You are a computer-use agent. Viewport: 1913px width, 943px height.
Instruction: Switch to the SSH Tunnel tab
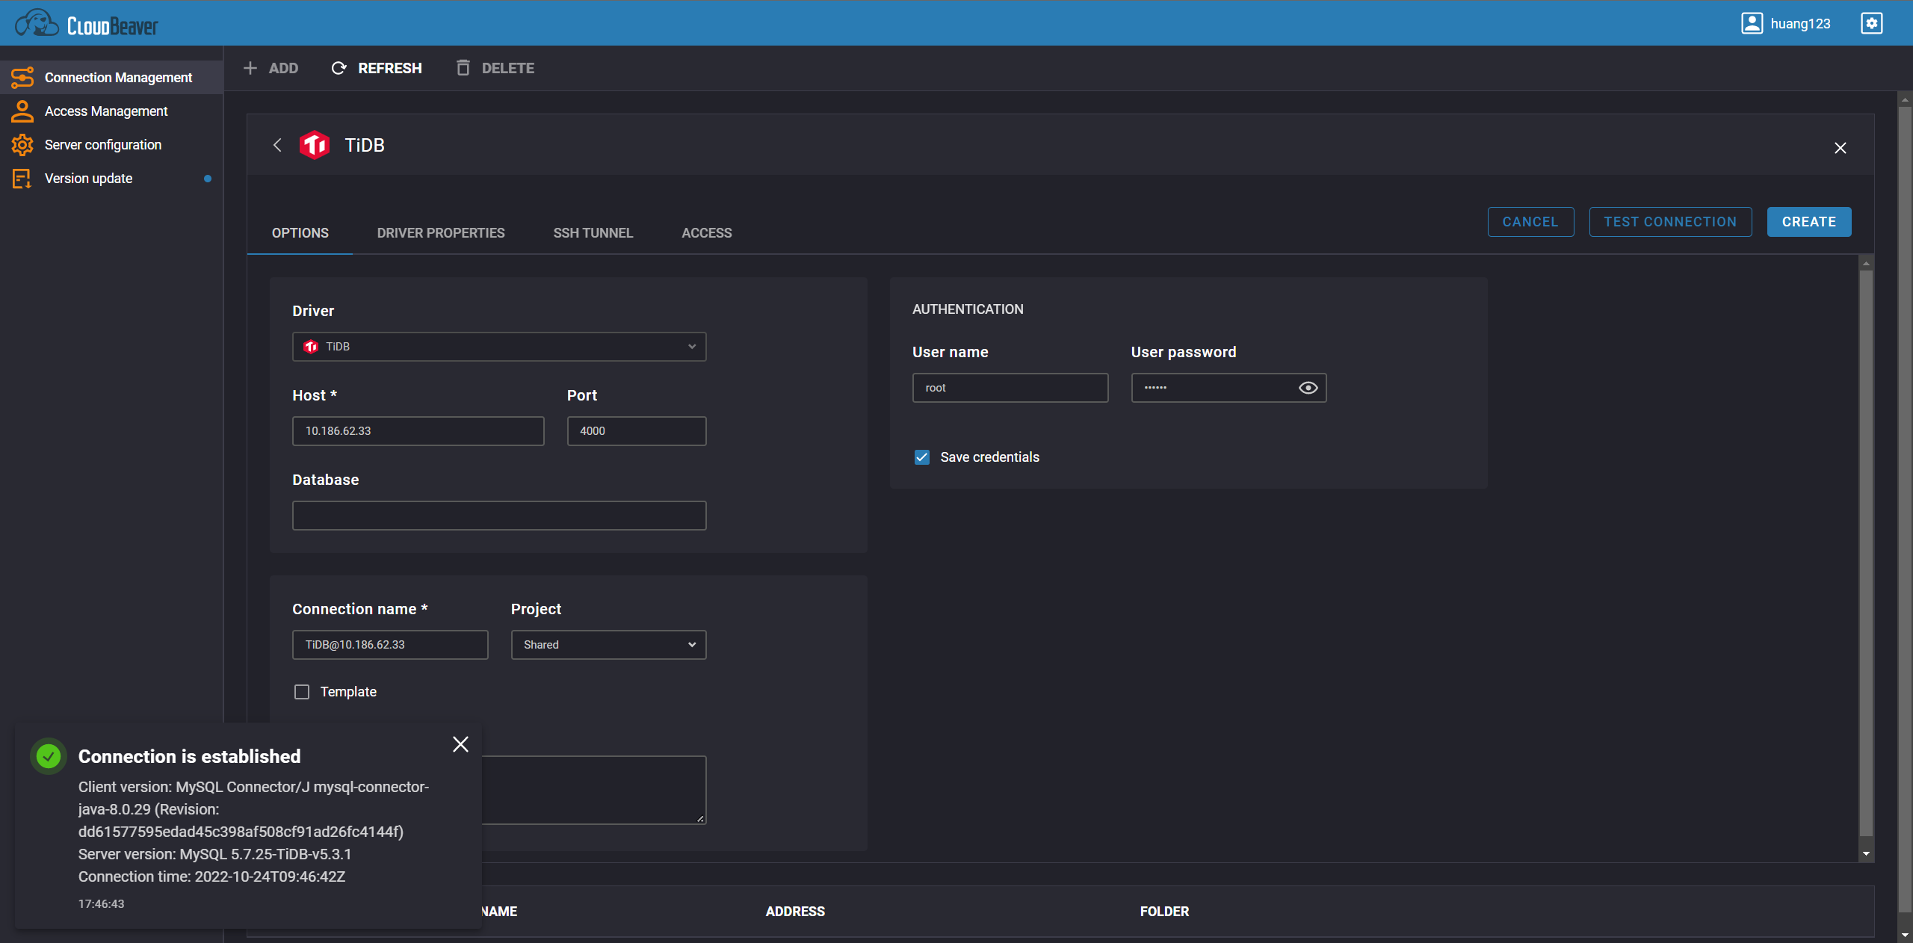(593, 233)
